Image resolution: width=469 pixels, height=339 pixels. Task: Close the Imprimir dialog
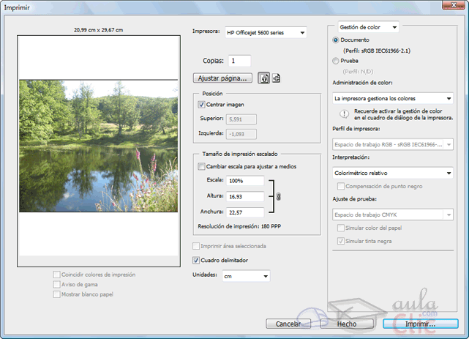(x=454, y=5)
